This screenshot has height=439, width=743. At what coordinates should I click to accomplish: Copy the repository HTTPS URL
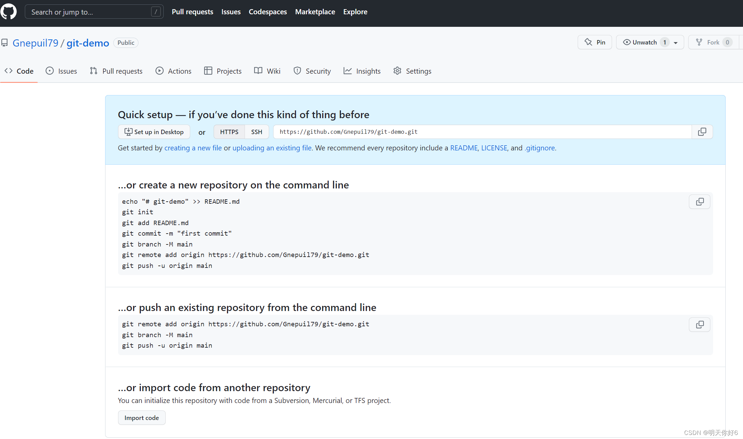[702, 132]
